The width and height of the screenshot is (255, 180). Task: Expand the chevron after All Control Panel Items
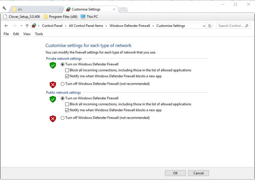(106, 26)
